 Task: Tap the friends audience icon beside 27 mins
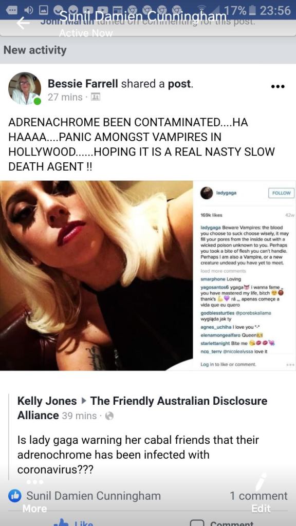point(95,97)
